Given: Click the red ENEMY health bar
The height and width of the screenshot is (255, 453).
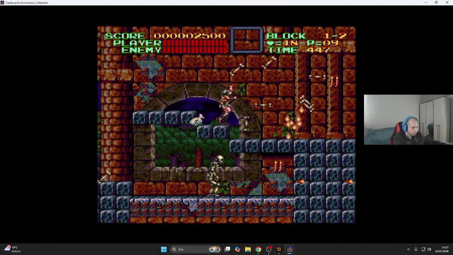Looking at the screenshot, I should (195, 50).
